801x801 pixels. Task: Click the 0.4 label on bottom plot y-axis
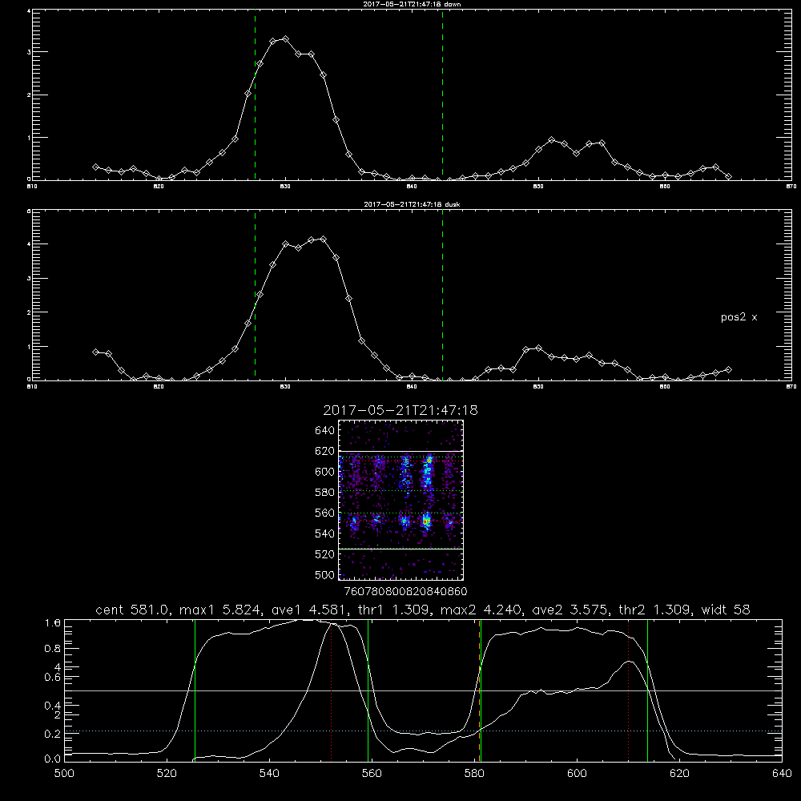coord(53,706)
